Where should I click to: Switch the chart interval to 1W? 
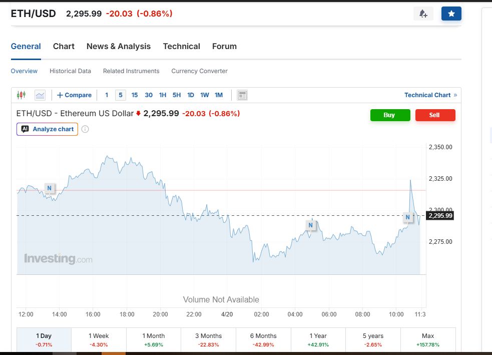pos(205,95)
